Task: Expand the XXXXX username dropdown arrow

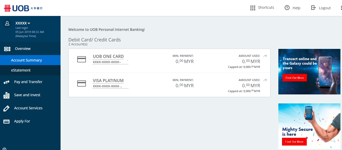Action: pyautogui.click(x=29, y=23)
